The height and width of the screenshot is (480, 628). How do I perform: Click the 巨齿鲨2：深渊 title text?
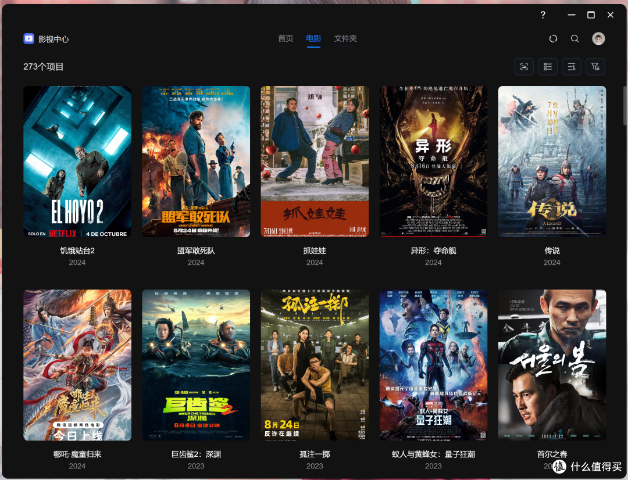196,454
